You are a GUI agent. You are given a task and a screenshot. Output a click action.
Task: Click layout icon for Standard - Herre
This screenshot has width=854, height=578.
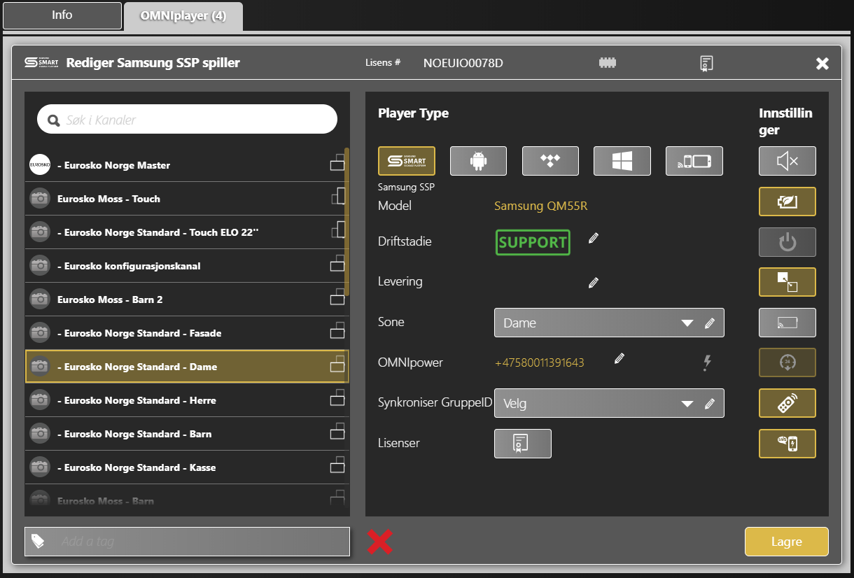point(337,397)
